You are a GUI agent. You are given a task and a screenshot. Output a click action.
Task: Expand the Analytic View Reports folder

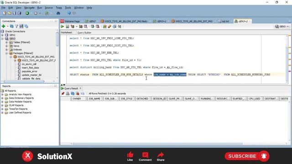pos(2,94)
